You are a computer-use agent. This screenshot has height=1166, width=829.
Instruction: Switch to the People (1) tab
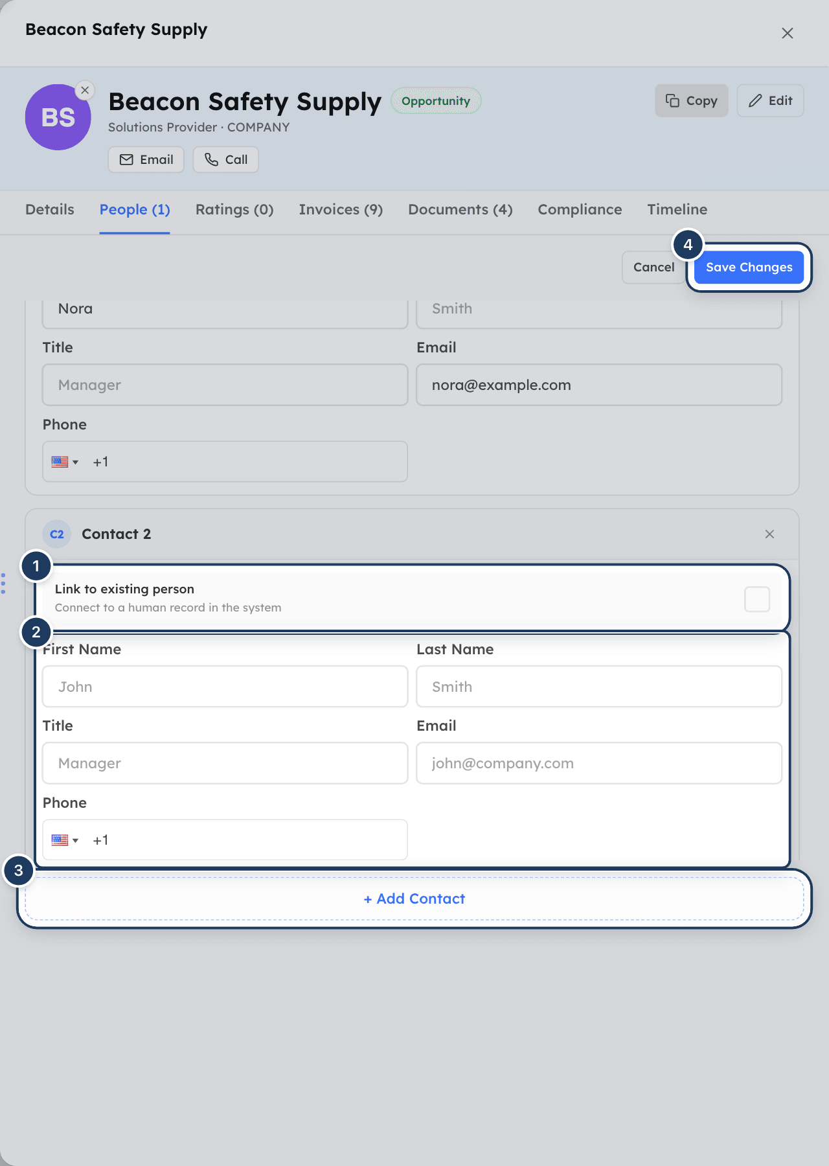click(x=135, y=209)
